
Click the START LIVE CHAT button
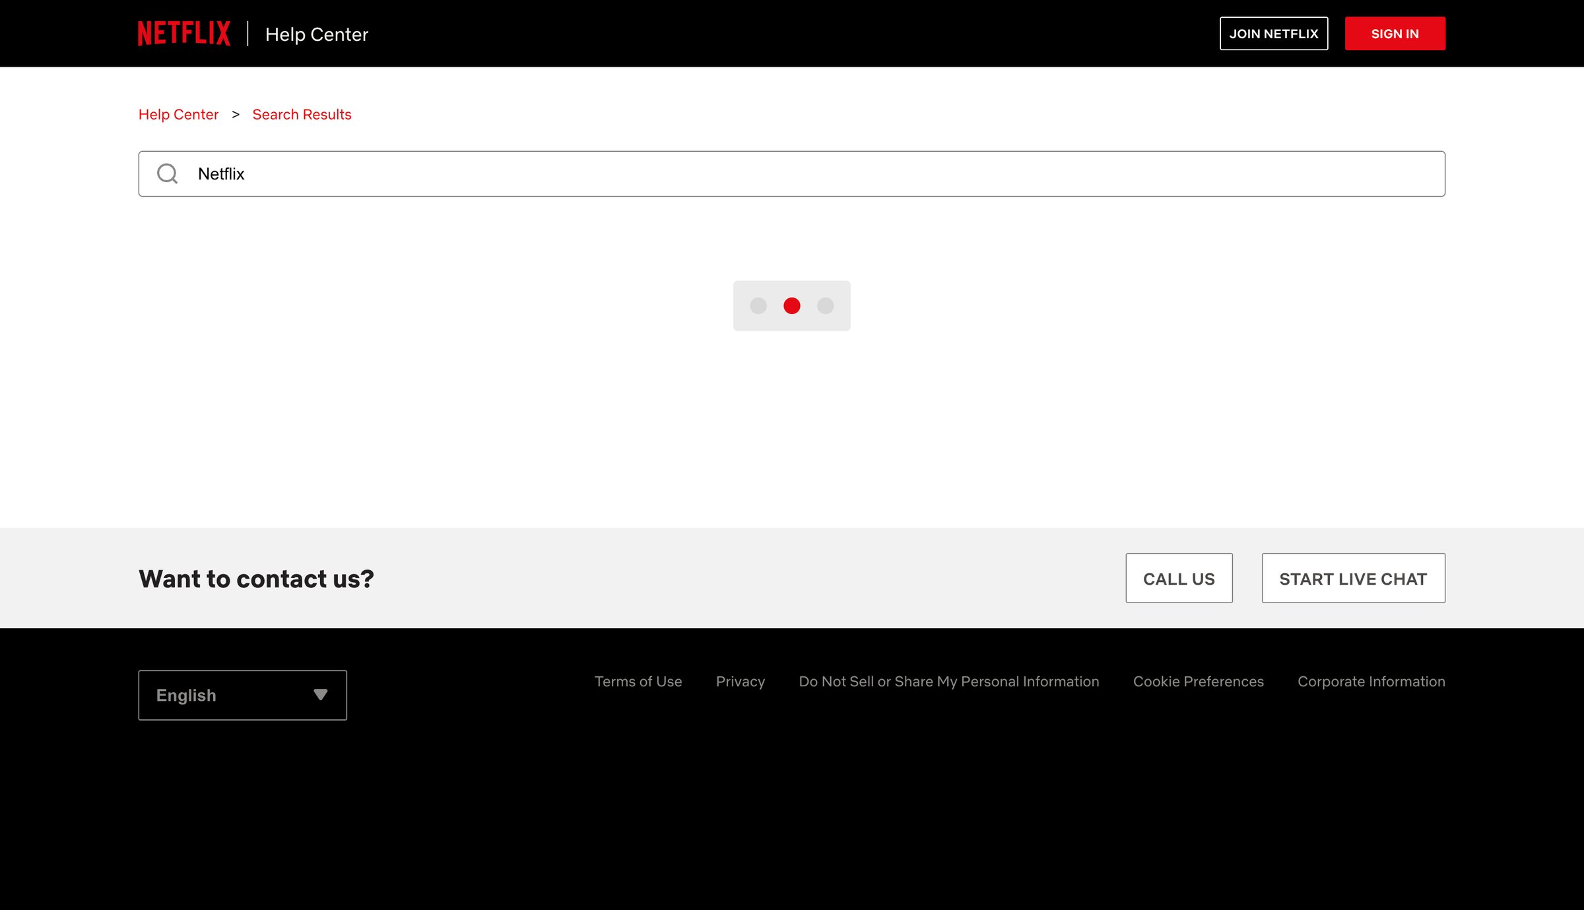click(1354, 578)
